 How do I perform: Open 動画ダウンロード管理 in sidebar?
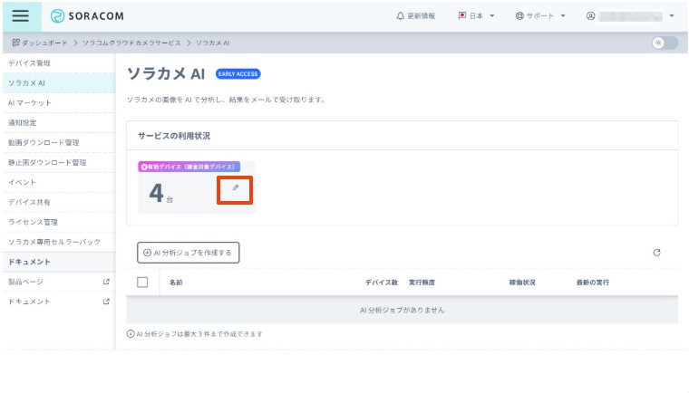pyautogui.click(x=59, y=143)
